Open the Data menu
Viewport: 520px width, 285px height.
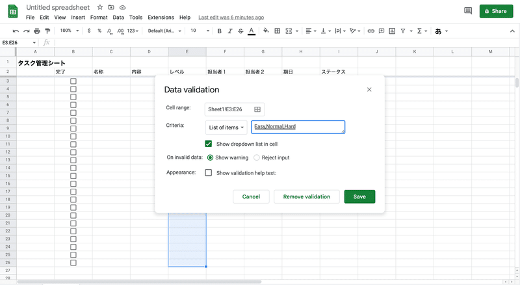(x=118, y=18)
